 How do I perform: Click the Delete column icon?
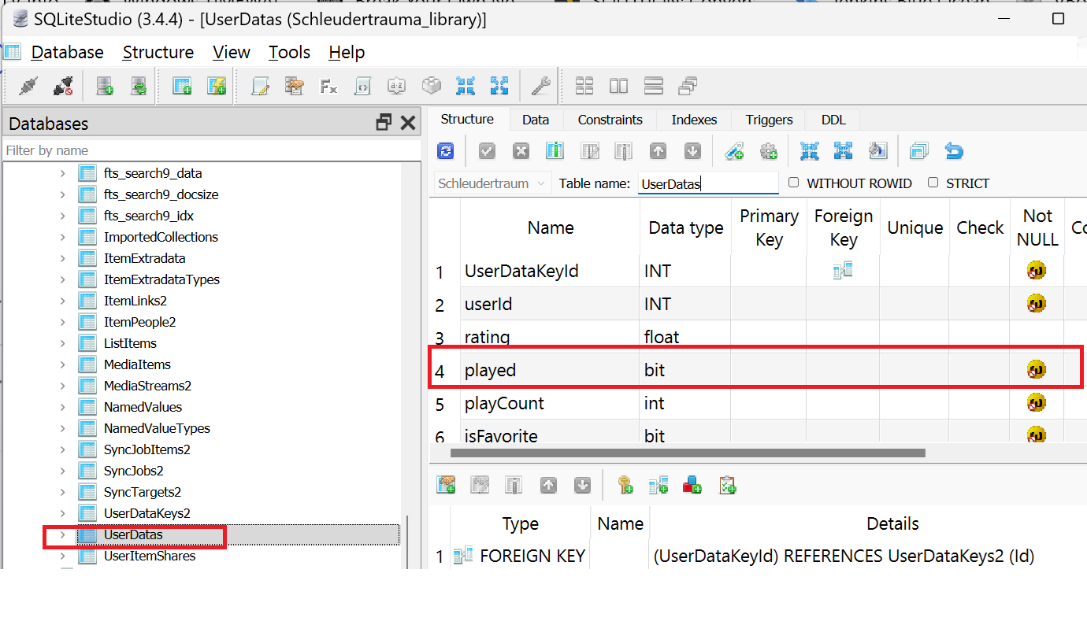tap(624, 151)
